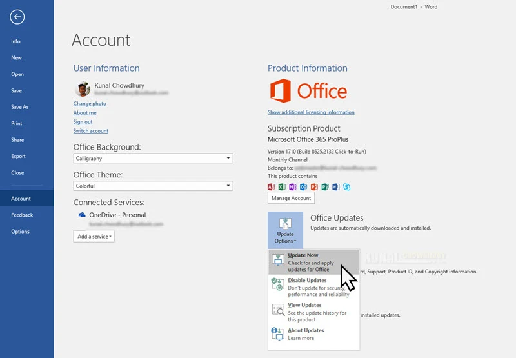Click the Access app icon
516x358 pixels.
click(x=271, y=187)
